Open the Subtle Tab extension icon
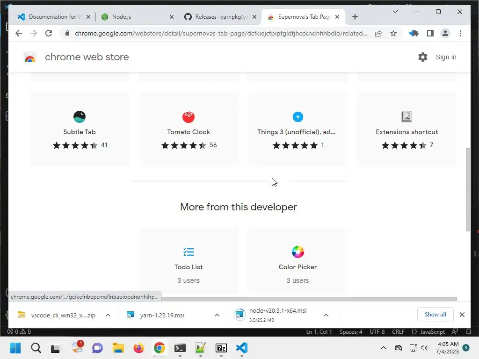This screenshot has height=359, width=479. point(80,116)
